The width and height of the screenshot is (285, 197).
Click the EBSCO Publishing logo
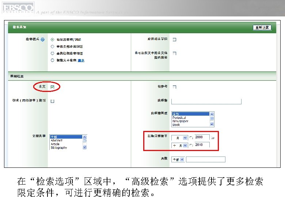tap(18, 8)
